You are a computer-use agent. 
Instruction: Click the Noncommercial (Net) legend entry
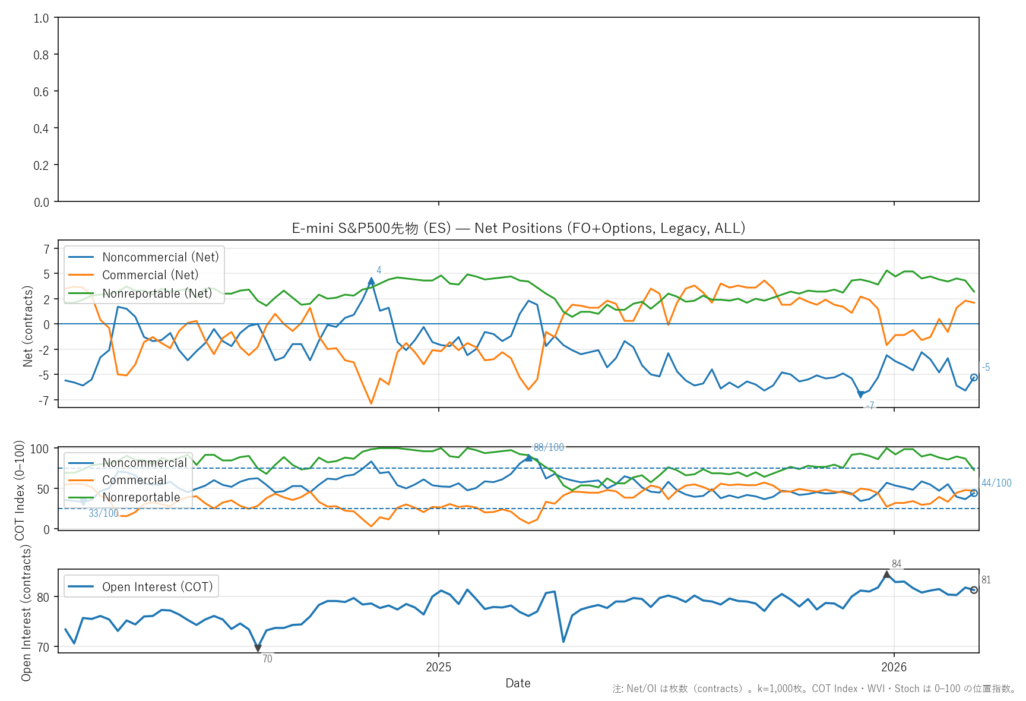click(x=160, y=257)
